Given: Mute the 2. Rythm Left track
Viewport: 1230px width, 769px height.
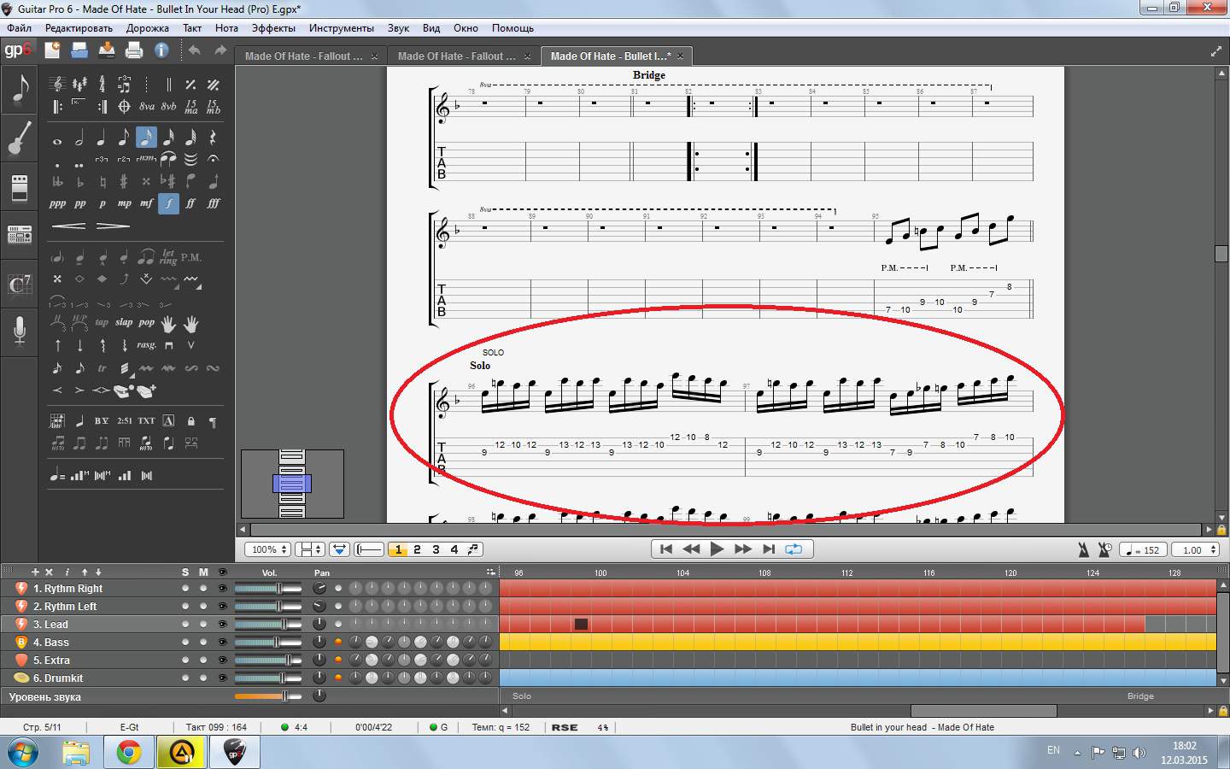Looking at the screenshot, I should pyautogui.click(x=203, y=607).
